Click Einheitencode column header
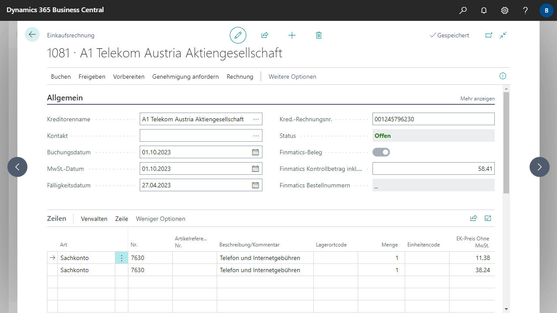The image size is (557, 313). click(423, 245)
